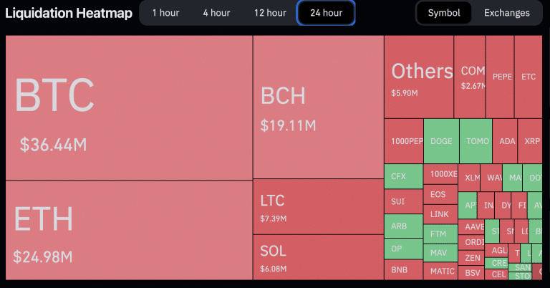This screenshot has width=550, height=288.
Task: Click the BTC $36.44M liquidation tile
Action: (x=129, y=107)
